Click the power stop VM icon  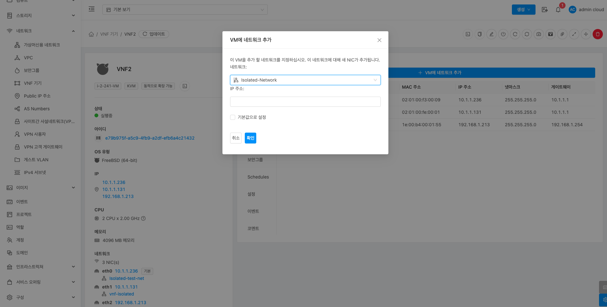click(x=503, y=34)
